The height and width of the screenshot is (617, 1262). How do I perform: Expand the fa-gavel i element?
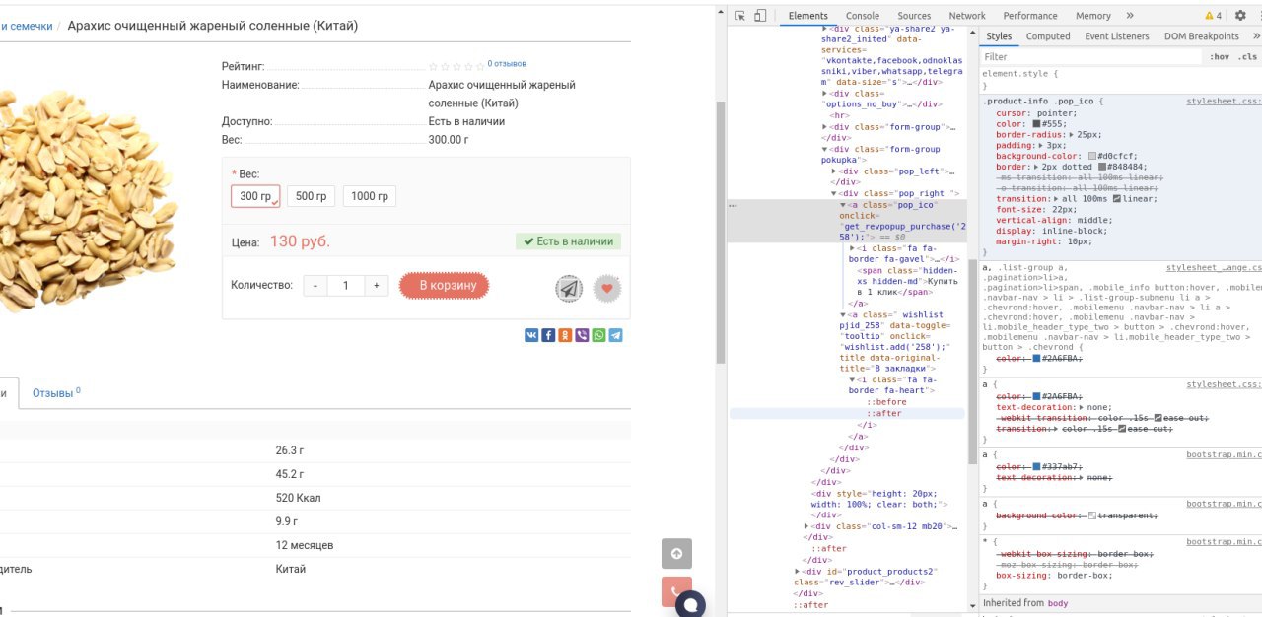pos(853,248)
